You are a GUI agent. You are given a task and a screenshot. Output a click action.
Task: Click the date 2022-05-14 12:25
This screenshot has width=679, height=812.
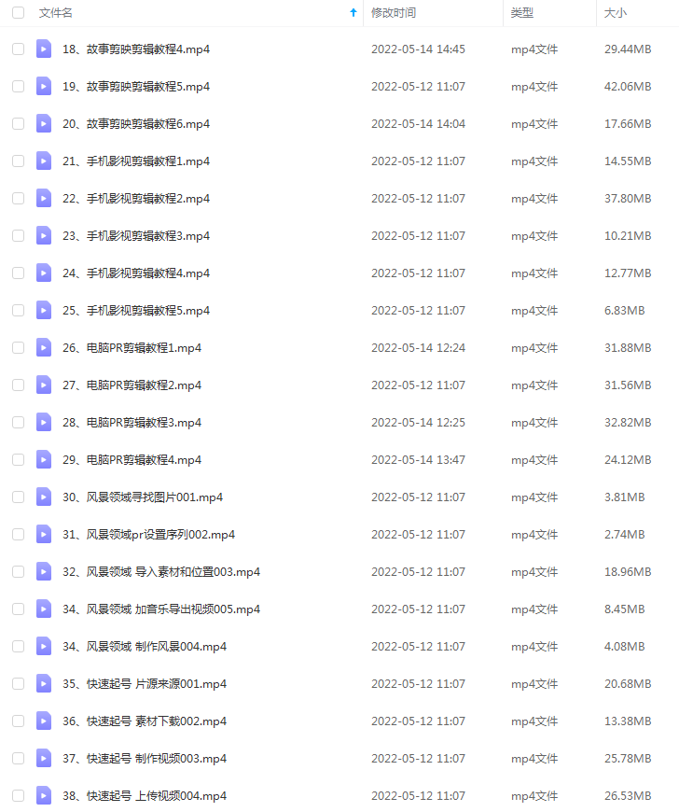(418, 422)
